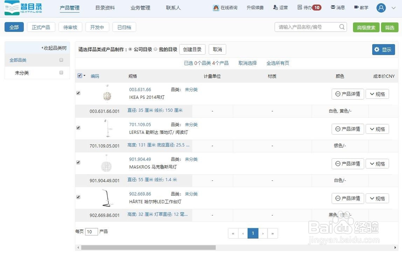
Task: Open the user avatar icon
Action: (381, 8)
